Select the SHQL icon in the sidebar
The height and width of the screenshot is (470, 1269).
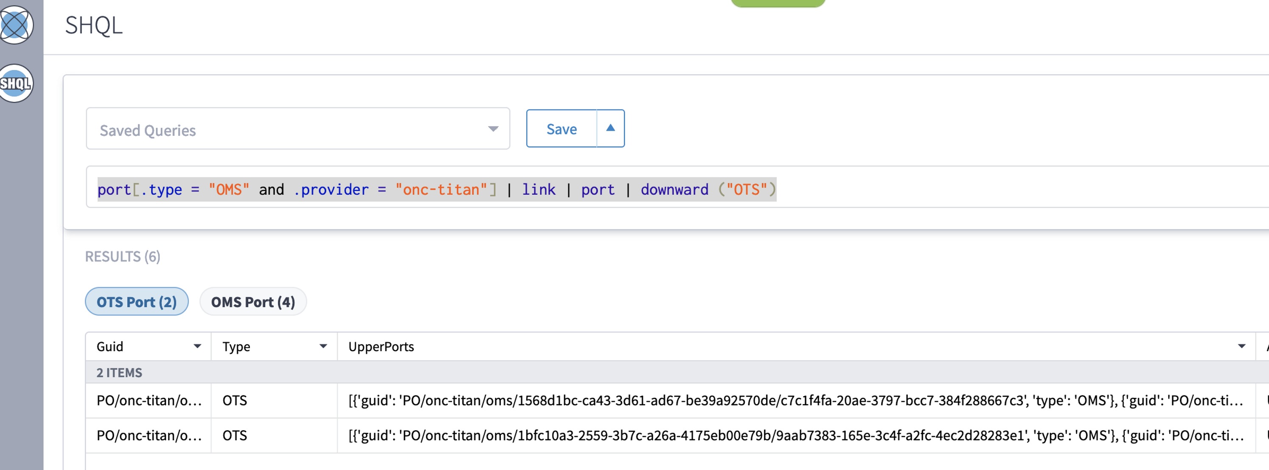click(16, 84)
